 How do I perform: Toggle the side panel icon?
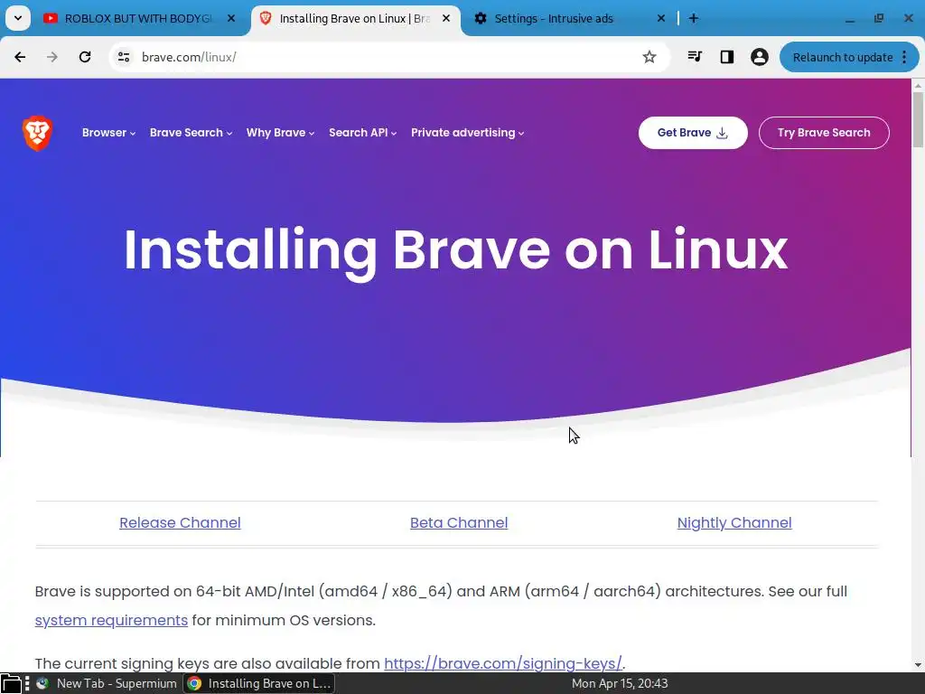[727, 57]
